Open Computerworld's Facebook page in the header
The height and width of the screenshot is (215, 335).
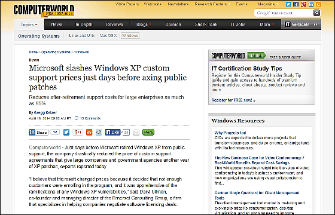click(296, 4)
